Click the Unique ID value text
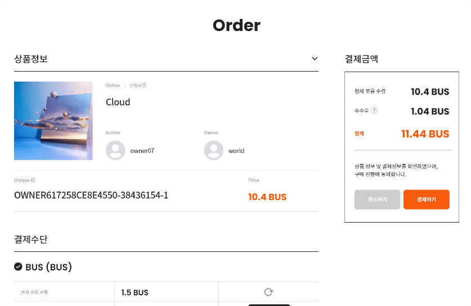The width and height of the screenshot is (471, 306). coord(91,196)
